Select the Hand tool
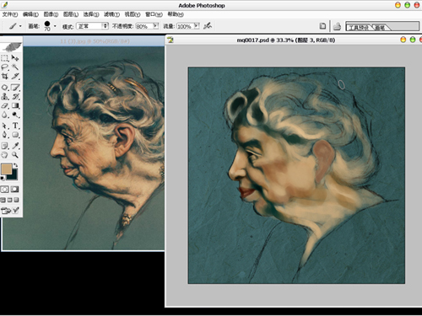 (x=5, y=155)
